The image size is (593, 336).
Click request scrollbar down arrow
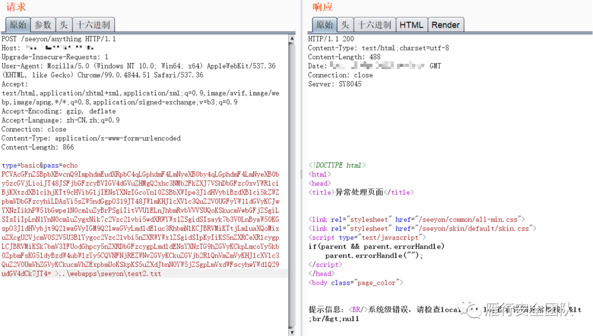tap(292, 332)
